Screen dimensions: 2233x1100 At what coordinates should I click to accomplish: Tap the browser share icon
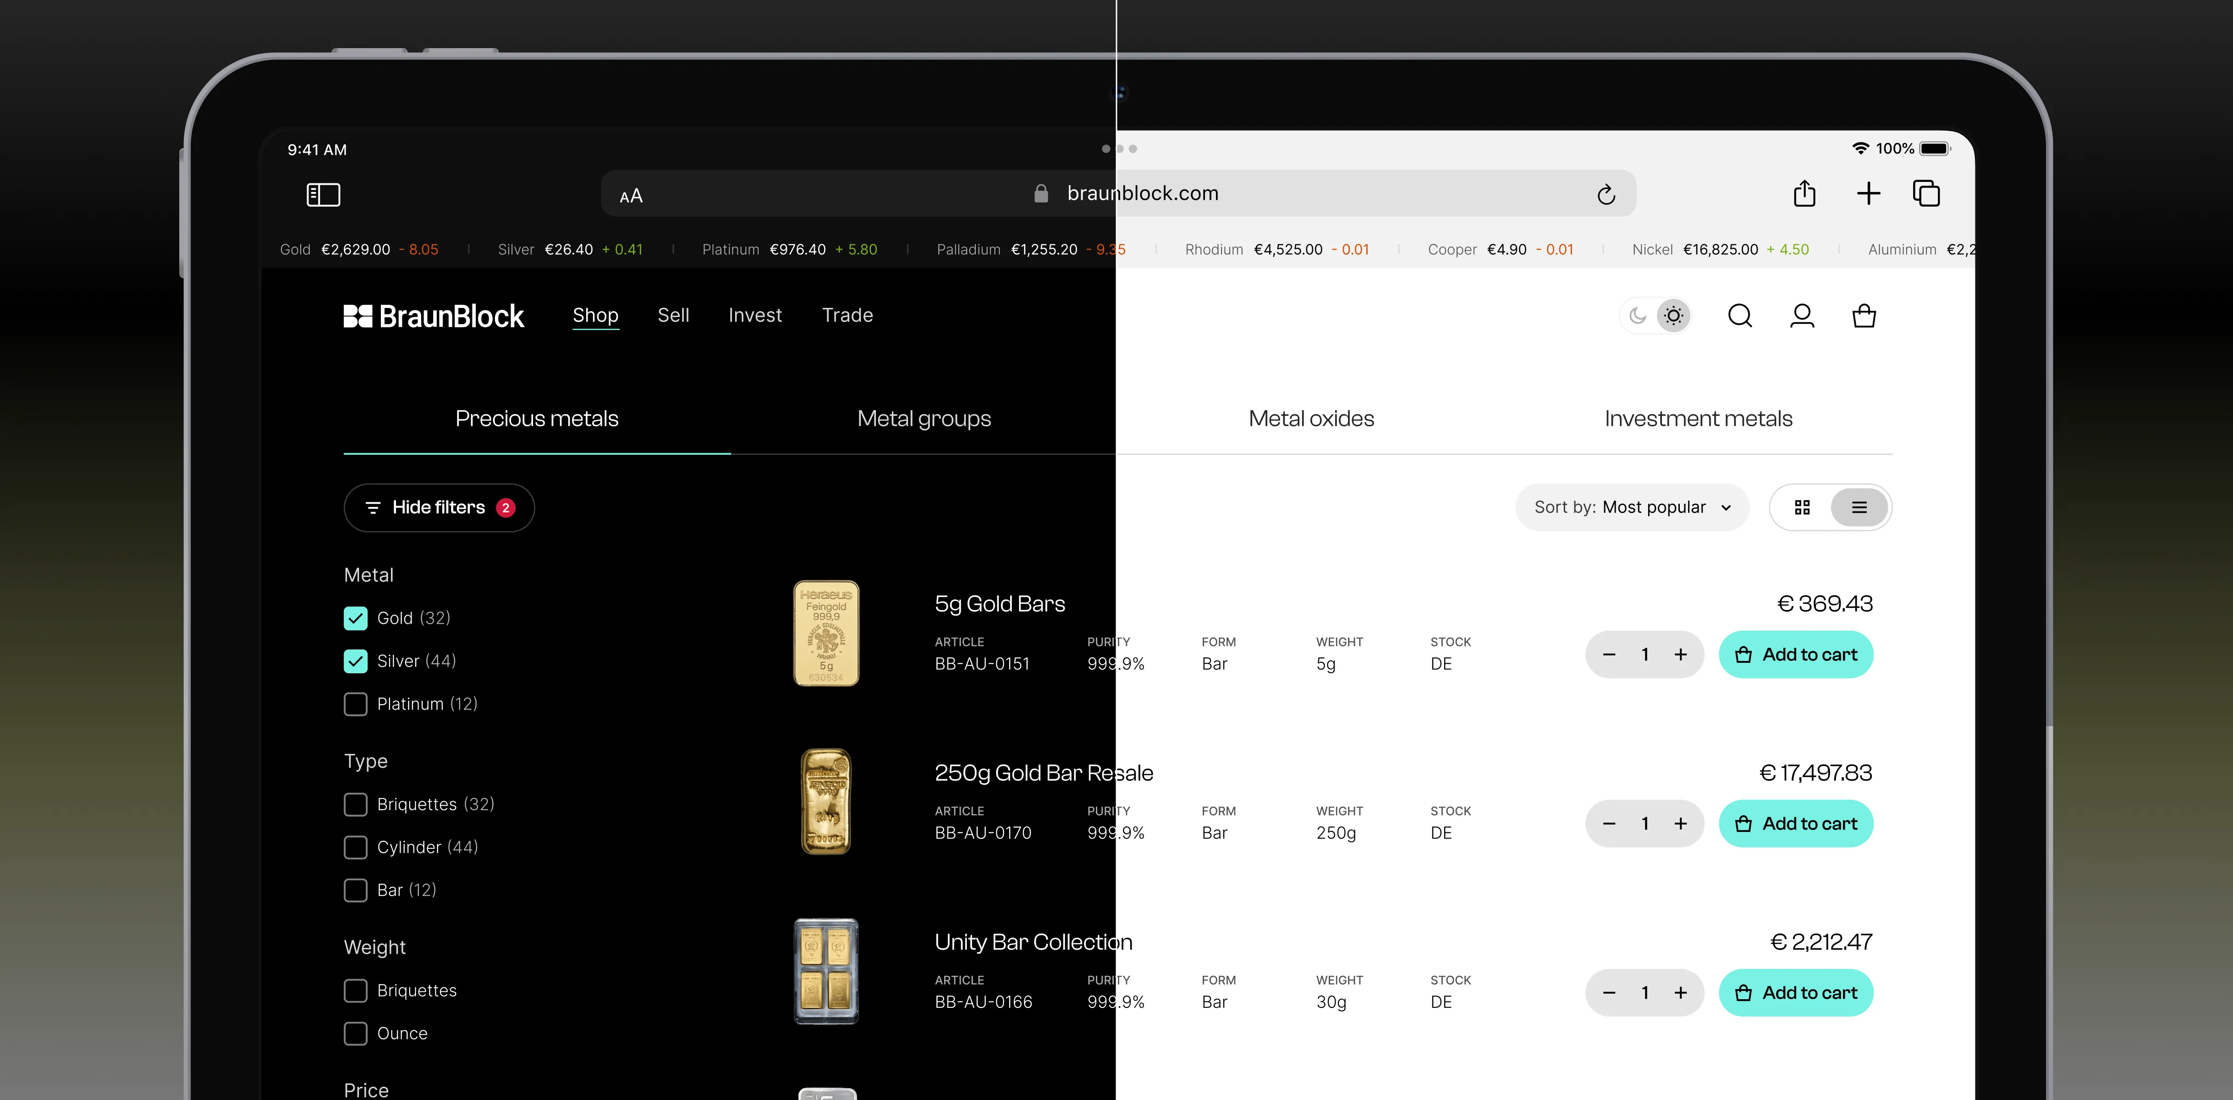coord(1804,193)
